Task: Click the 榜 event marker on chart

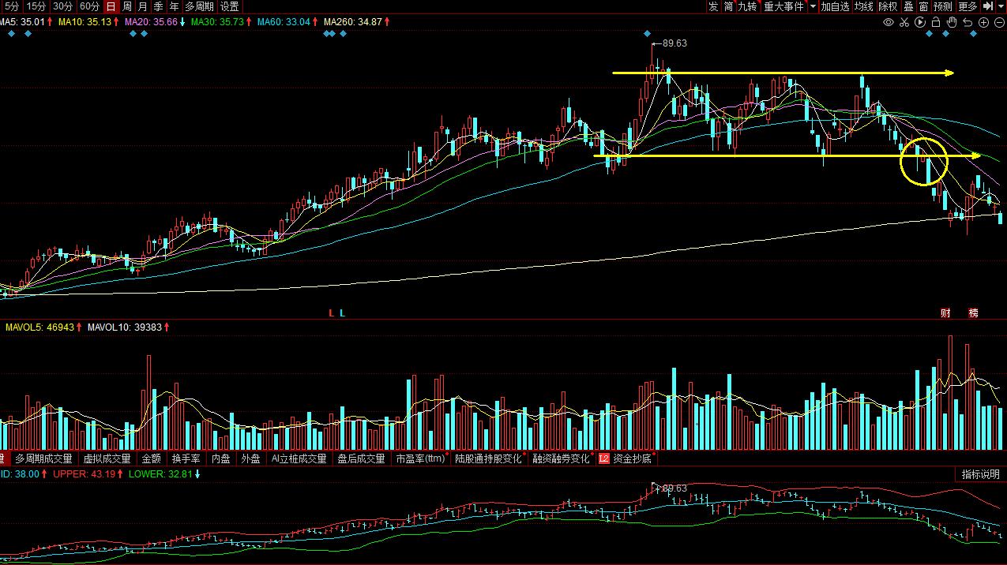Action: (973, 313)
